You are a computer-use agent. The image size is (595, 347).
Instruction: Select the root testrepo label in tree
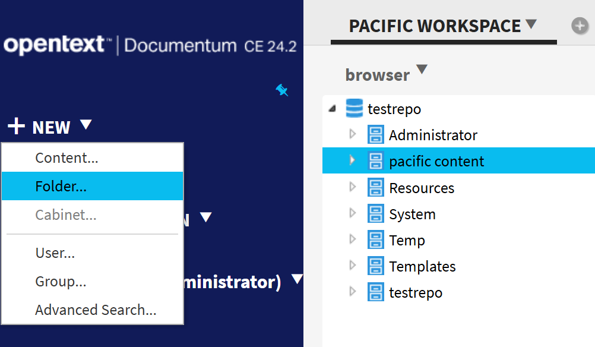[394, 109]
